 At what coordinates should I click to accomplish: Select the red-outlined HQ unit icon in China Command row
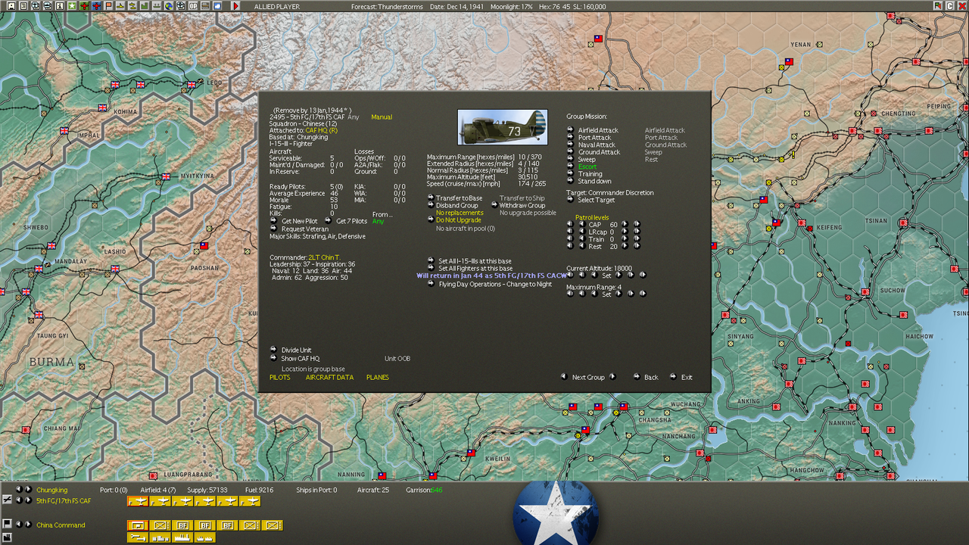point(137,525)
